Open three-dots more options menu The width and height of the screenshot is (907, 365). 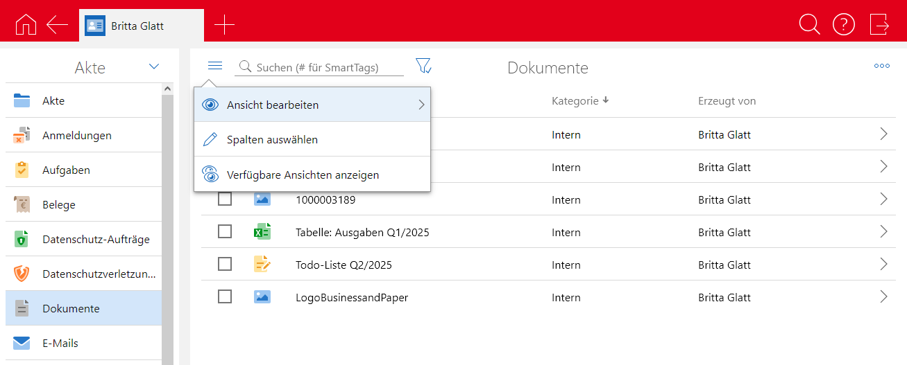pyautogui.click(x=881, y=66)
